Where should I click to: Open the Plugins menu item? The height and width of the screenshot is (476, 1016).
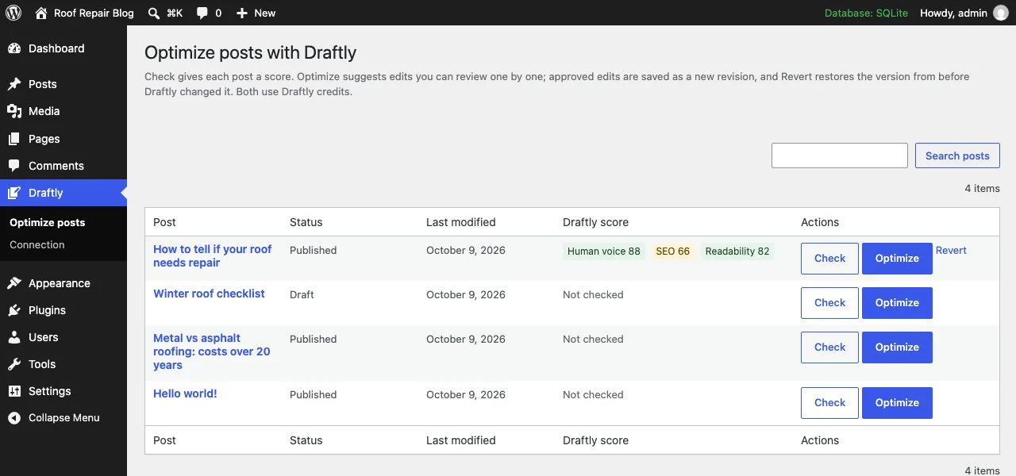click(63, 310)
